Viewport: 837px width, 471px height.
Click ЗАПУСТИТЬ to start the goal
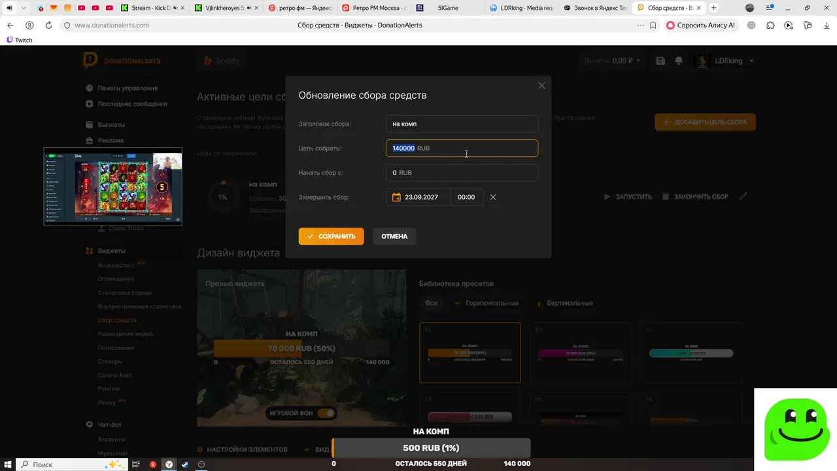click(x=628, y=196)
